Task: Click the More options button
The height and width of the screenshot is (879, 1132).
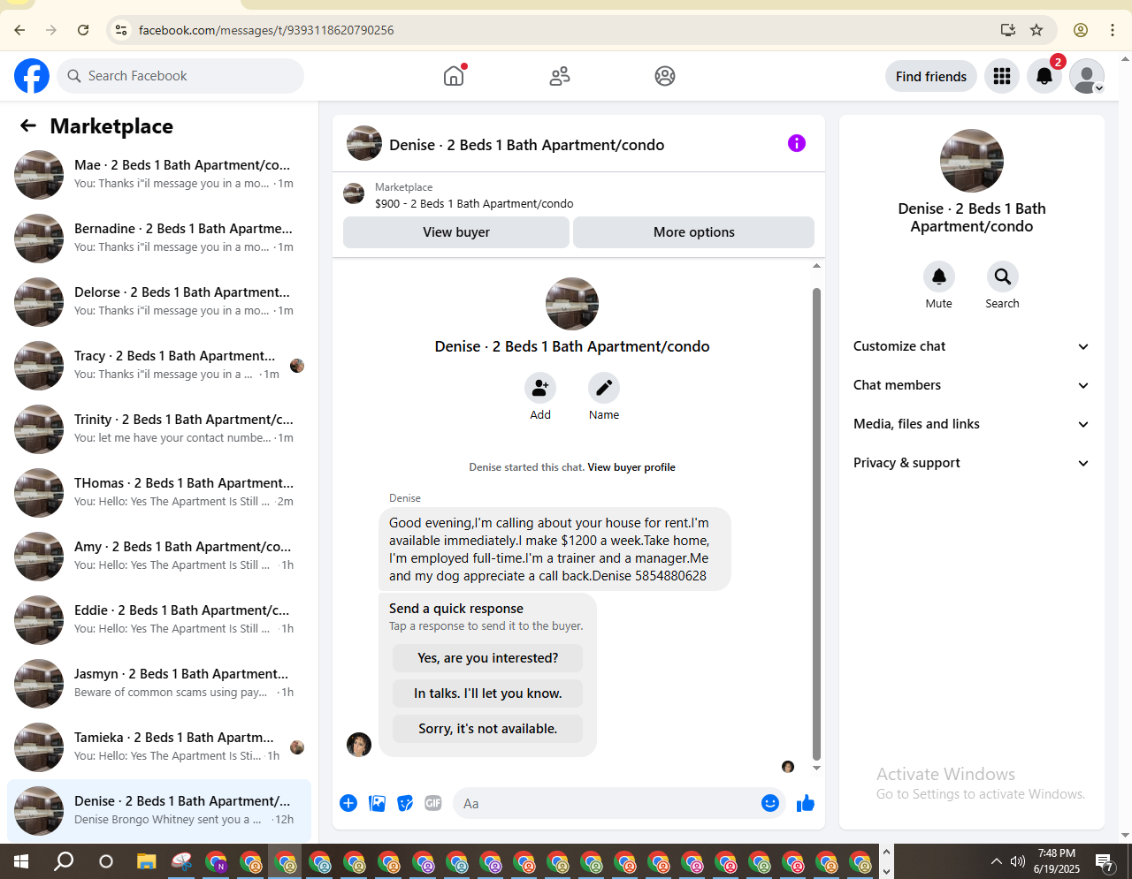Action: pyautogui.click(x=694, y=232)
